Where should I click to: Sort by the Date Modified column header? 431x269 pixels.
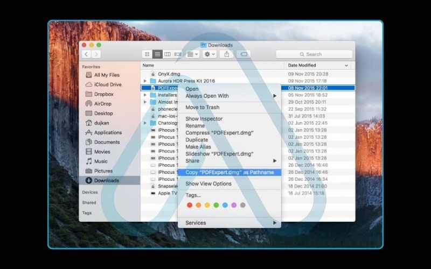(302, 65)
